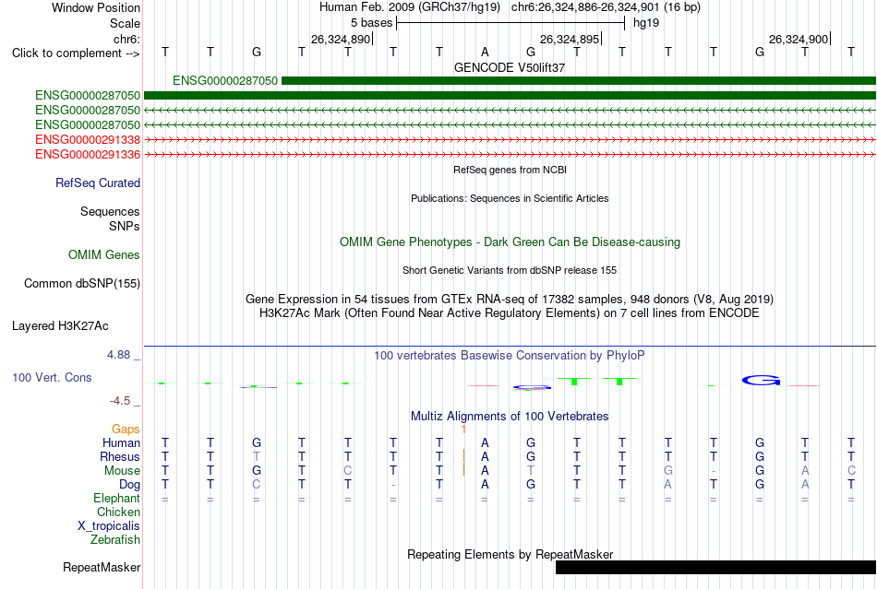The width and height of the screenshot is (877, 589).
Task: Click the GTEx 'Gene Expression in 54 tissues' title
Action: point(510,300)
